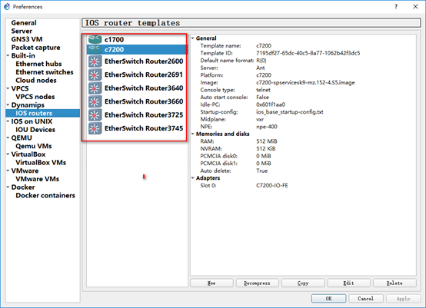This screenshot has width=426, height=308.
Task: Select EtherSwitch Router3725 template name
Action: 144,115
